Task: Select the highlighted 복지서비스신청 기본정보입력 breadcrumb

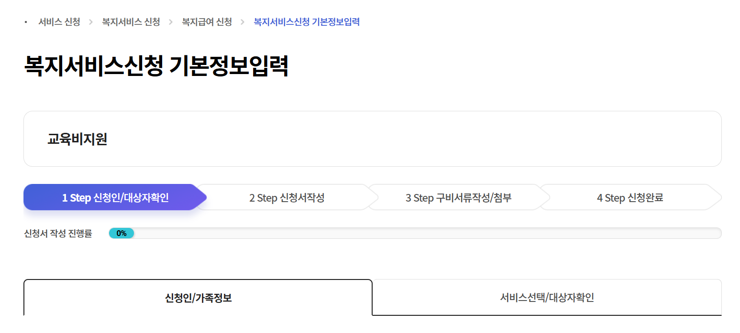Action: pyautogui.click(x=306, y=22)
